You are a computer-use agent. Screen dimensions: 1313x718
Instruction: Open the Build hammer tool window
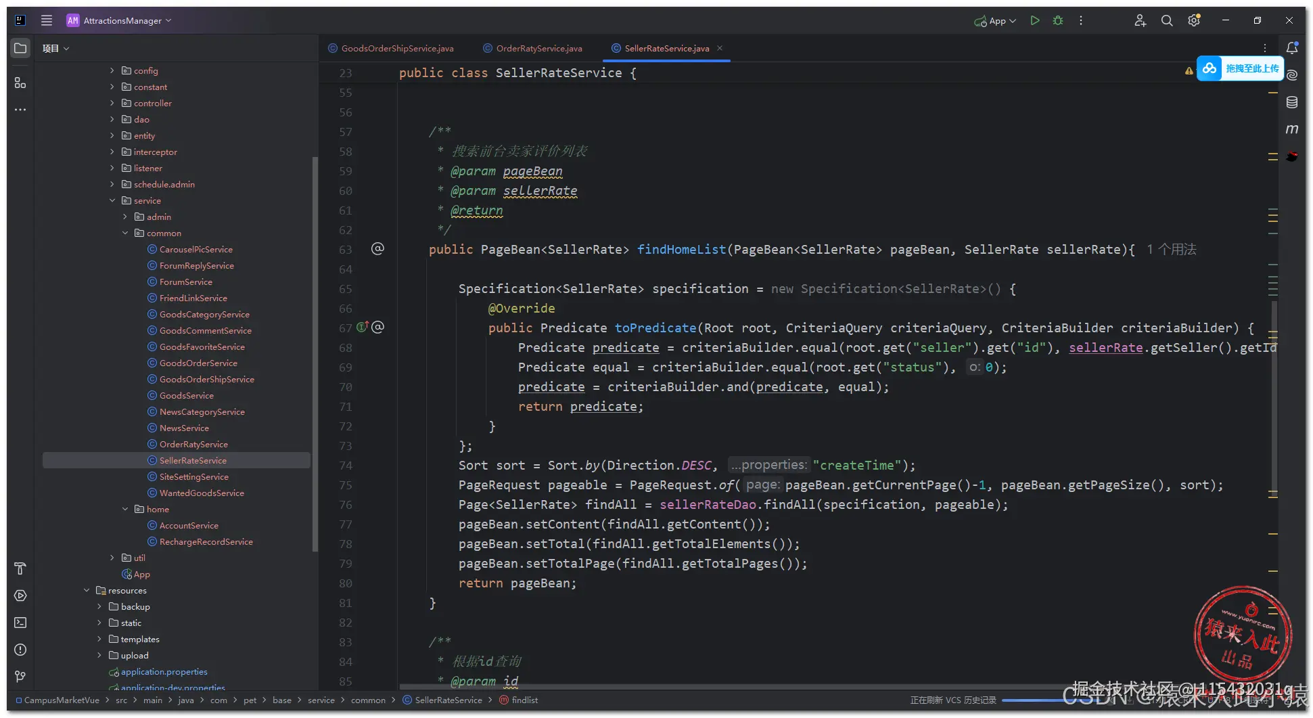click(20, 568)
